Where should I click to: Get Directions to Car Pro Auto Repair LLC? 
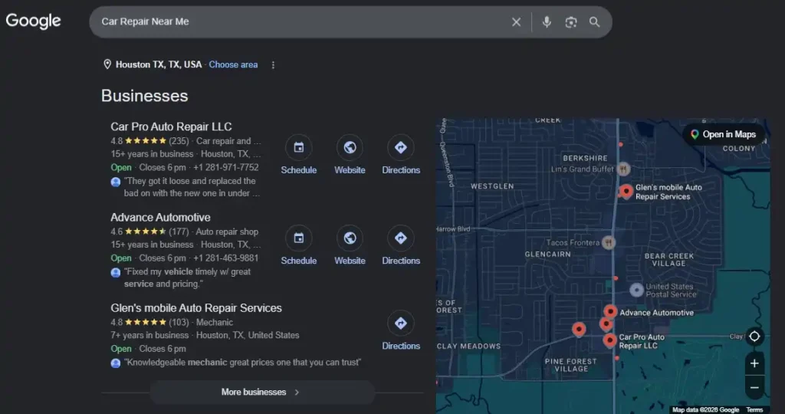point(400,155)
